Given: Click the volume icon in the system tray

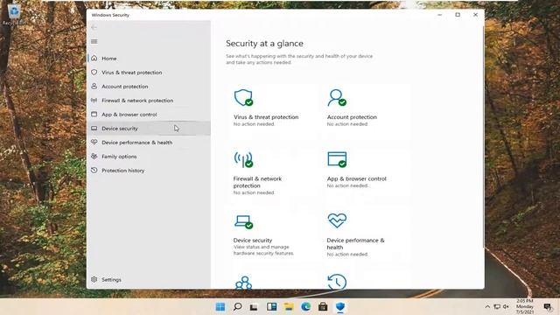Looking at the screenshot, I should [506, 307].
